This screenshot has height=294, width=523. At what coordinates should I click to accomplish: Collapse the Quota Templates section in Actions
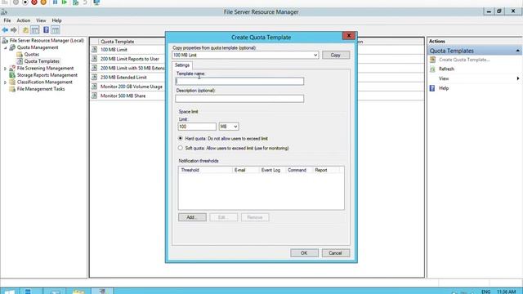517,51
